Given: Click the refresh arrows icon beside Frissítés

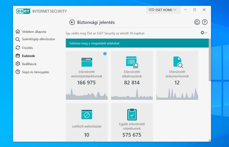Looking at the screenshot, I should (18, 48).
